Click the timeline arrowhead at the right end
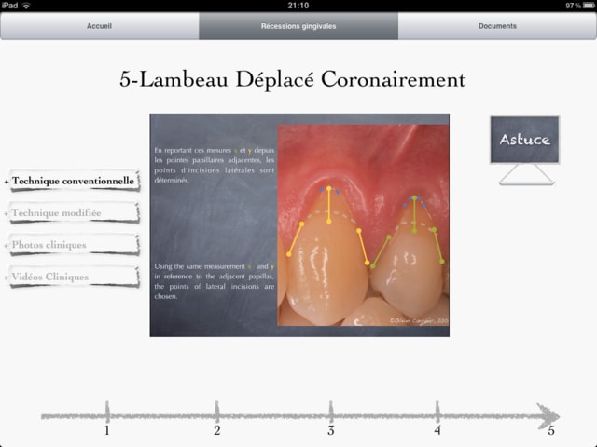Image resolution: width=597 pixels, height=447 pixels. [x=548, y=415]
